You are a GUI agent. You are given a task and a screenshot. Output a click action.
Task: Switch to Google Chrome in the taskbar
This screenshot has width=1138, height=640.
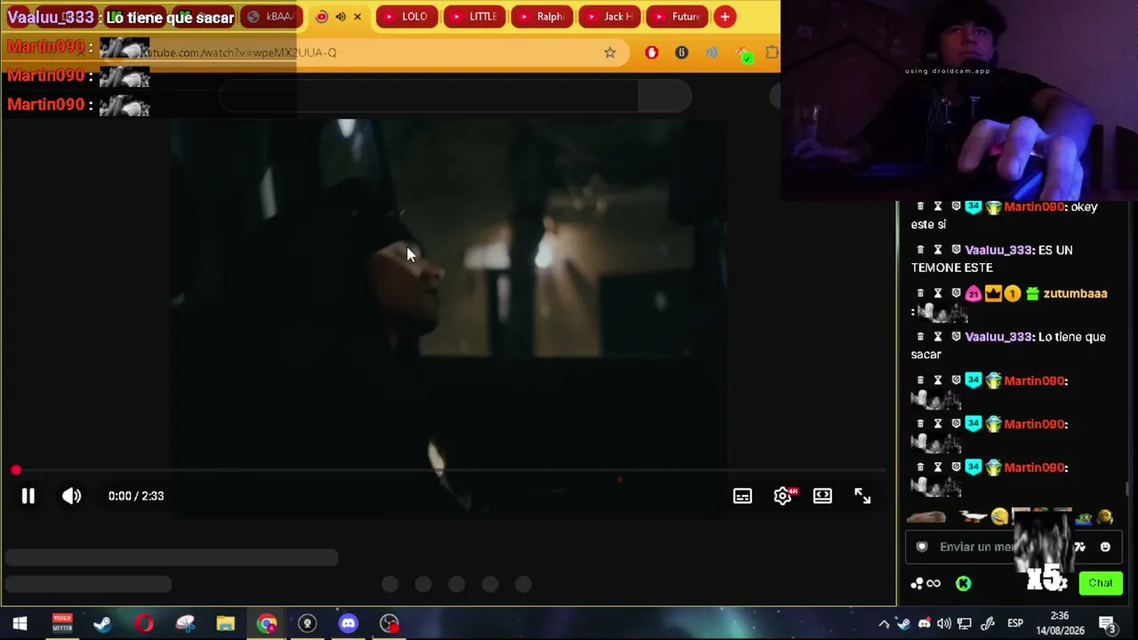pos(267,623)
